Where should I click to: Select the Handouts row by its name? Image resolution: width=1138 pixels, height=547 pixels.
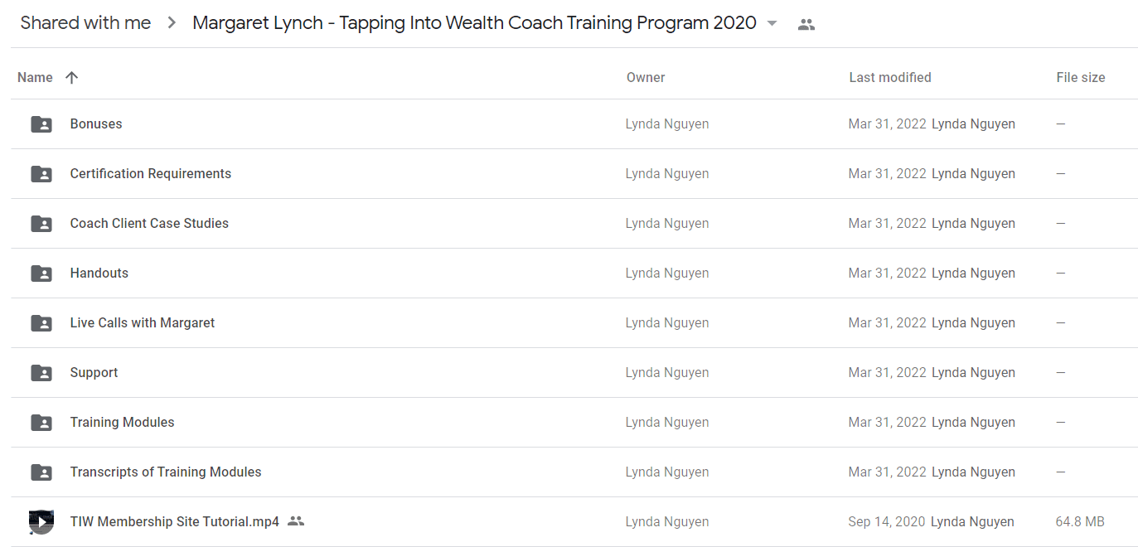(x=99, y=273)
